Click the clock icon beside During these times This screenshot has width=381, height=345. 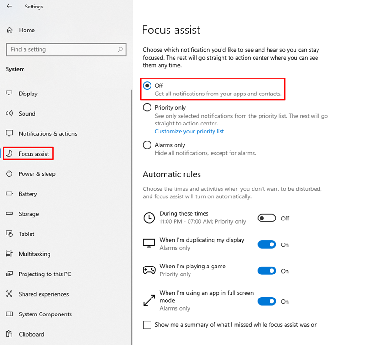[x=149, y=218]
